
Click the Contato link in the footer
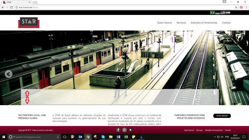[228, 130]
